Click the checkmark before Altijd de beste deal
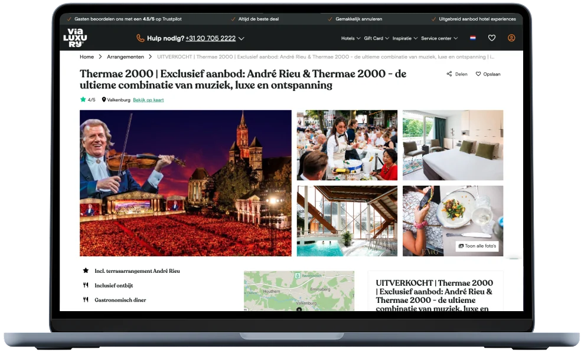 (x=233, y=19)
